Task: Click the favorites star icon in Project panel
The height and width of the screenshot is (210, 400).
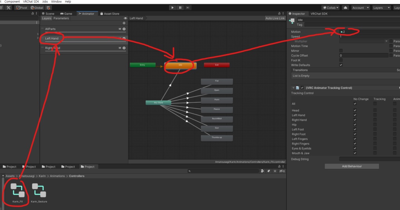Action: 275,171
